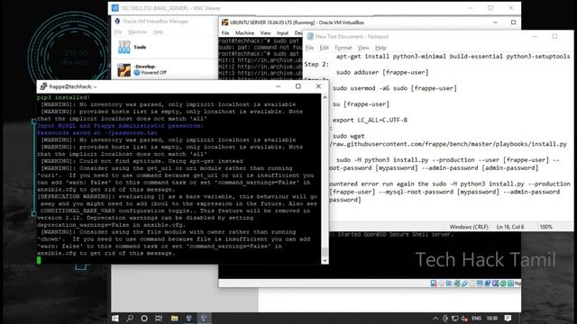This screenshot has height=324, width=577.
Task: Click '100%' zoom in Notepad status bar
Action: 546,227
